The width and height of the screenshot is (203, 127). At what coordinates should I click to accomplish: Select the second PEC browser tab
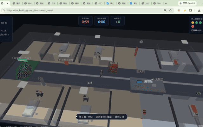(x=99, y=3)
